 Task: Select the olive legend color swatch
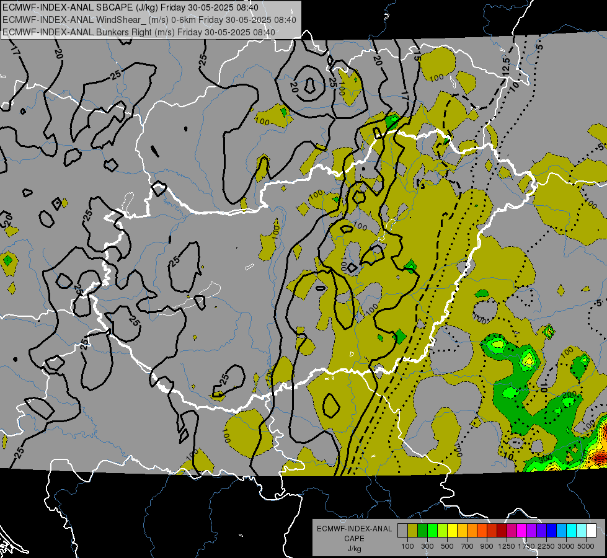pyautogui.click(x=413, y=530)
